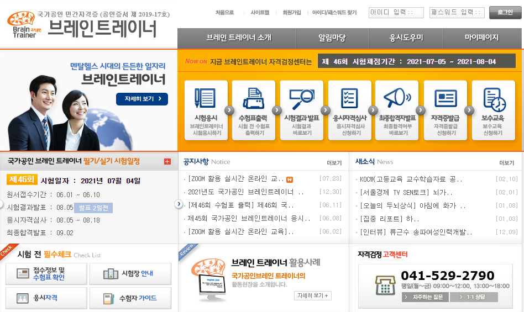Viewport: 524px width, 312px height.
Task: Click the 제46회 orange round label
Action: click(22, 179)
